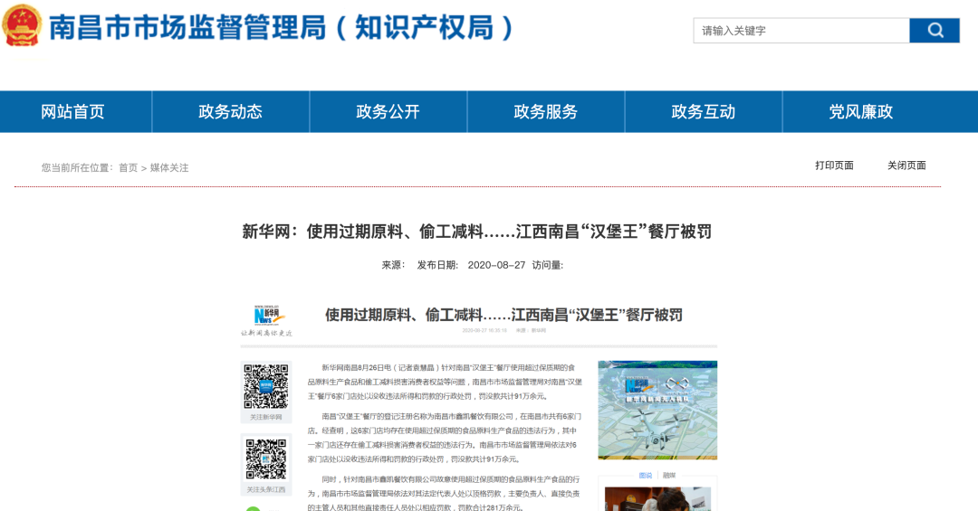The height and width of the screenshot is (511, 978).
Task: Open the drone image thumbnail
Action: tap(657, 410)
